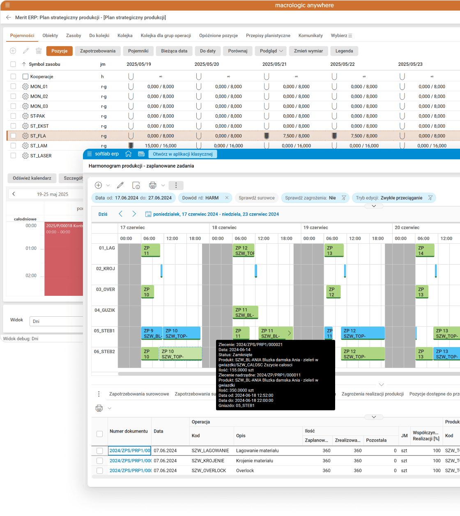The height and width of the screenshot is (516, 460).
Task: Click the Zapotrzebowania button
Action: [98, 51]
